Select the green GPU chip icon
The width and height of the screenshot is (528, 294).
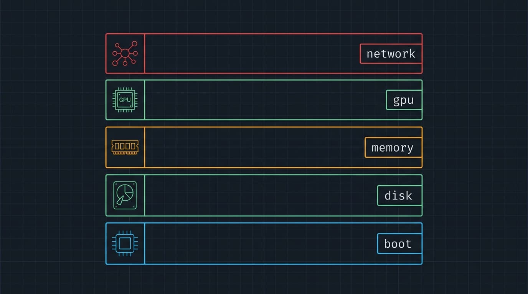[125, 100]
